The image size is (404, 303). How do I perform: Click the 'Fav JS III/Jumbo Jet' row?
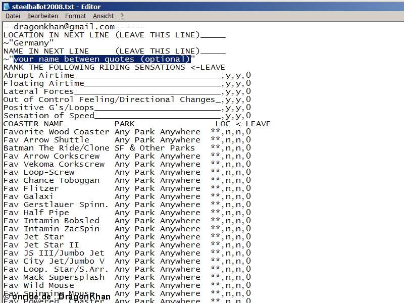coord(127,253)
